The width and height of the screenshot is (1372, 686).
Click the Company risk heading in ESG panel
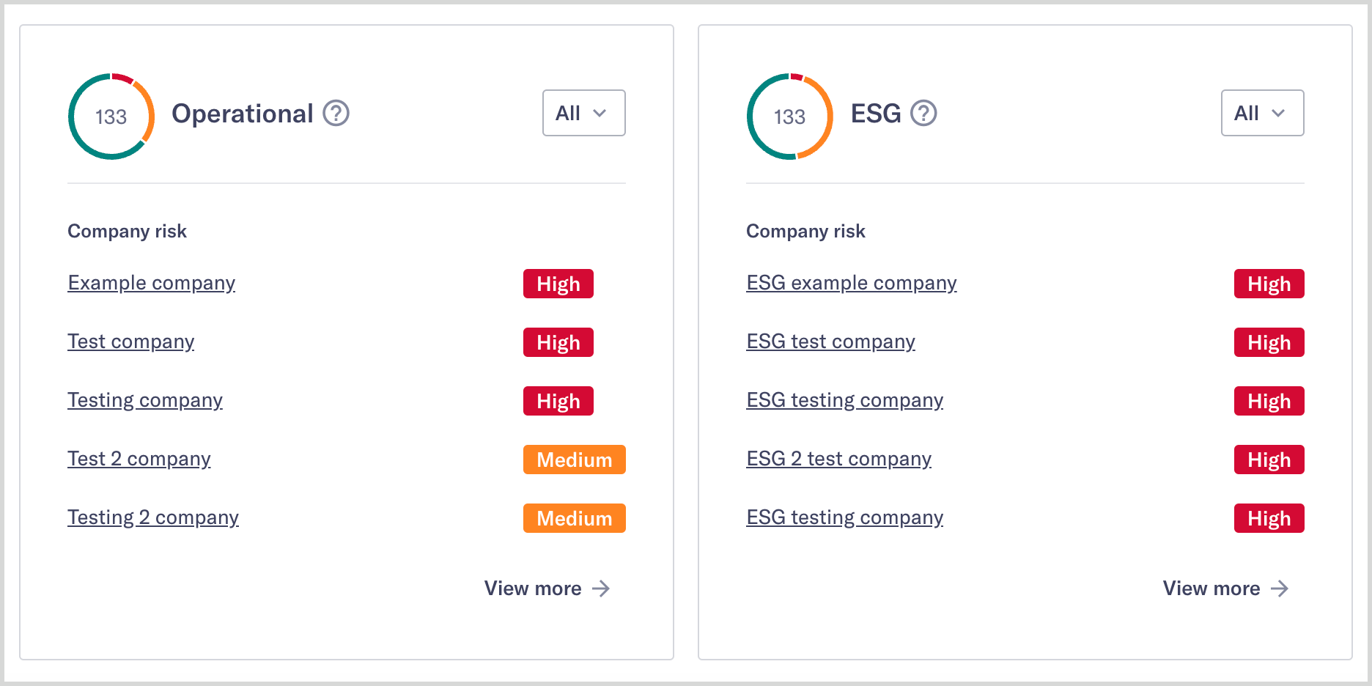pos(806,231)
